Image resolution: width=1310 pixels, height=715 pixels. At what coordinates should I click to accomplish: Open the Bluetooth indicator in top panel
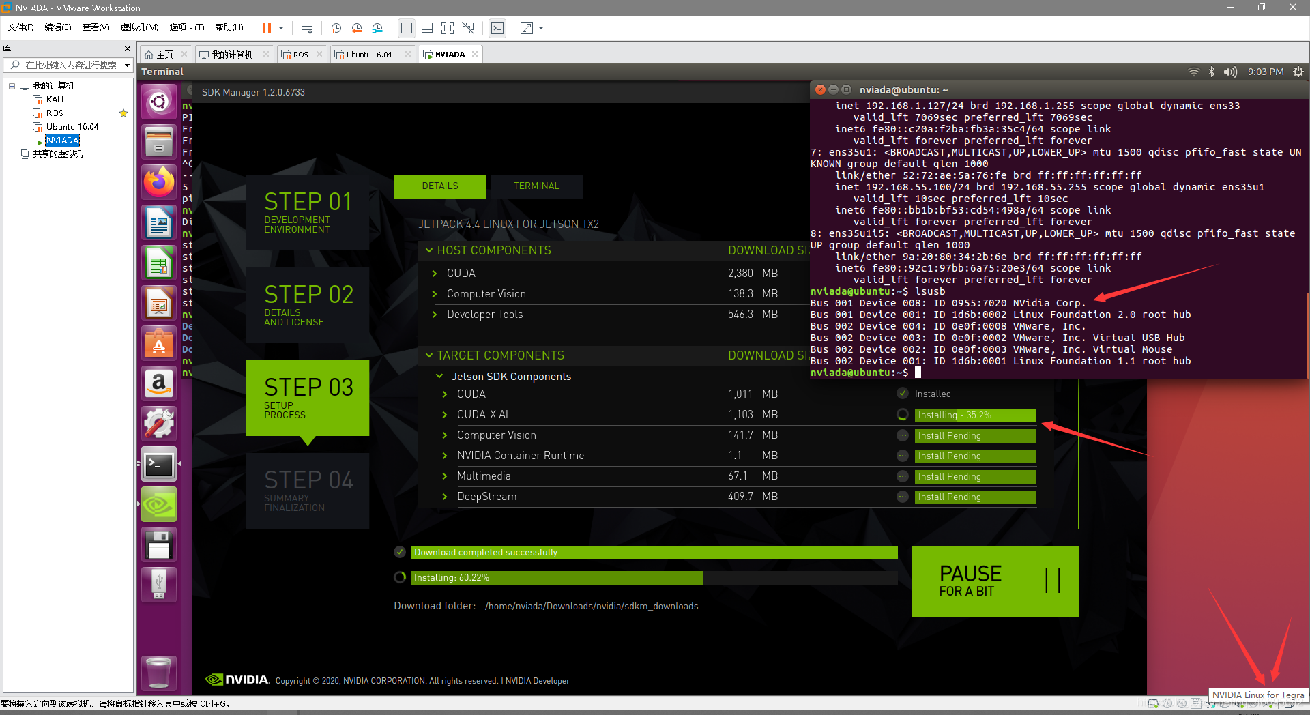[1212, 72]
